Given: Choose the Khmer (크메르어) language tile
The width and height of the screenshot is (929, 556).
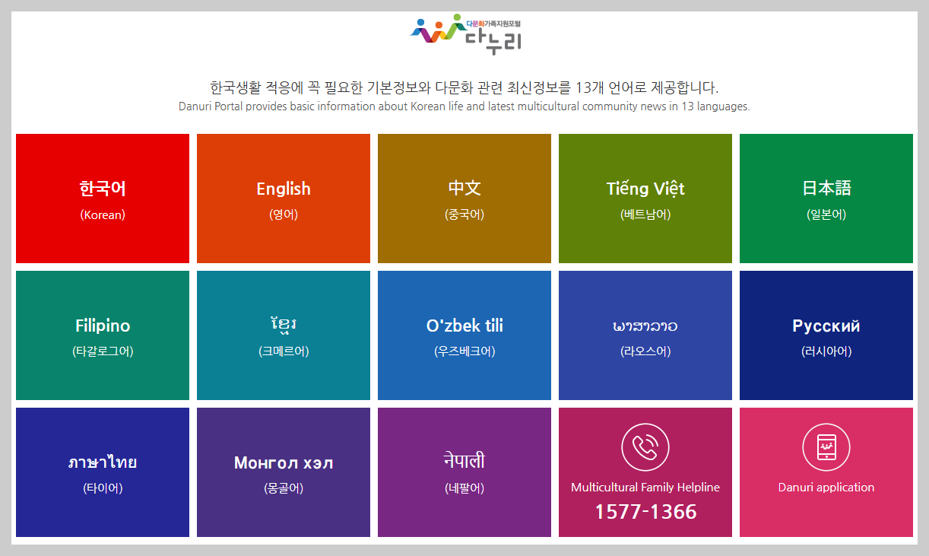Looking at the screenshot, I should tap(283, 335).
